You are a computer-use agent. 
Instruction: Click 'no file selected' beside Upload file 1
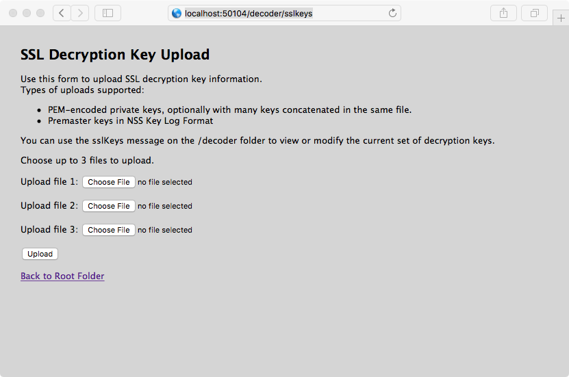click(x=165, y=182)
